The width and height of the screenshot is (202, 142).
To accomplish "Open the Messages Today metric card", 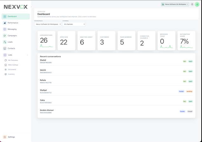I will point(166,41).
